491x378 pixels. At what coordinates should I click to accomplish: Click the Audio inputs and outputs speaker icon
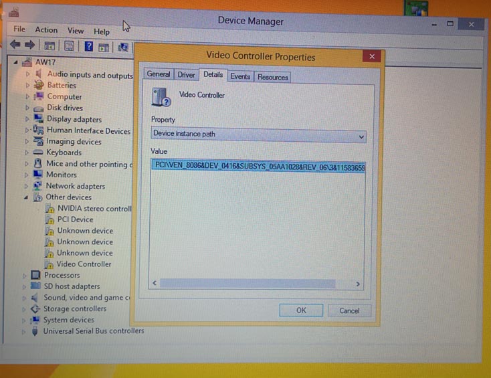(x=39, y=74)
